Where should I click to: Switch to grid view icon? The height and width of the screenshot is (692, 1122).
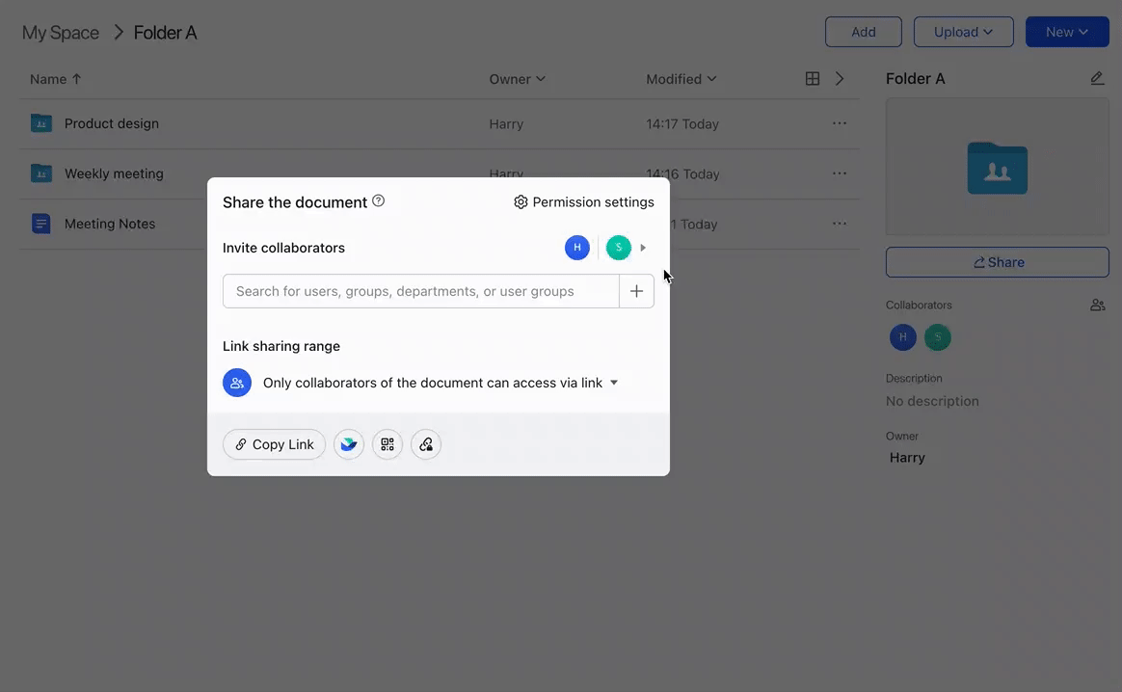click(x=813, y=79)
